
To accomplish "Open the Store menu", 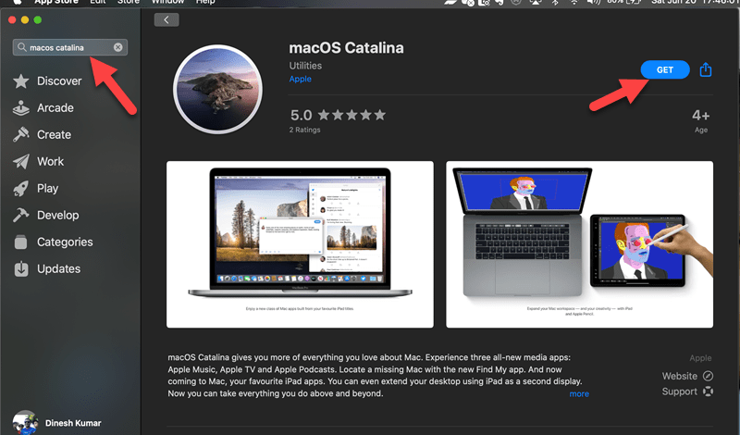I will (x=128, y=2).
